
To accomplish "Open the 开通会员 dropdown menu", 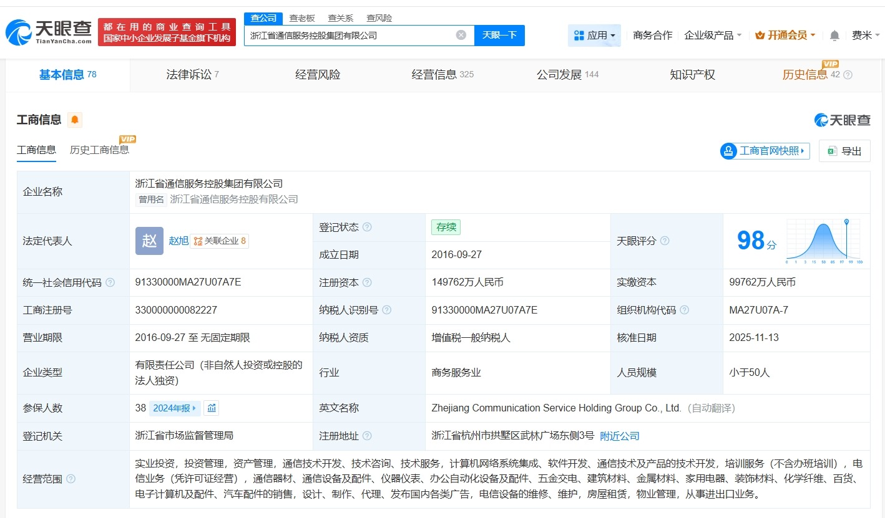I will click(784, 36).
